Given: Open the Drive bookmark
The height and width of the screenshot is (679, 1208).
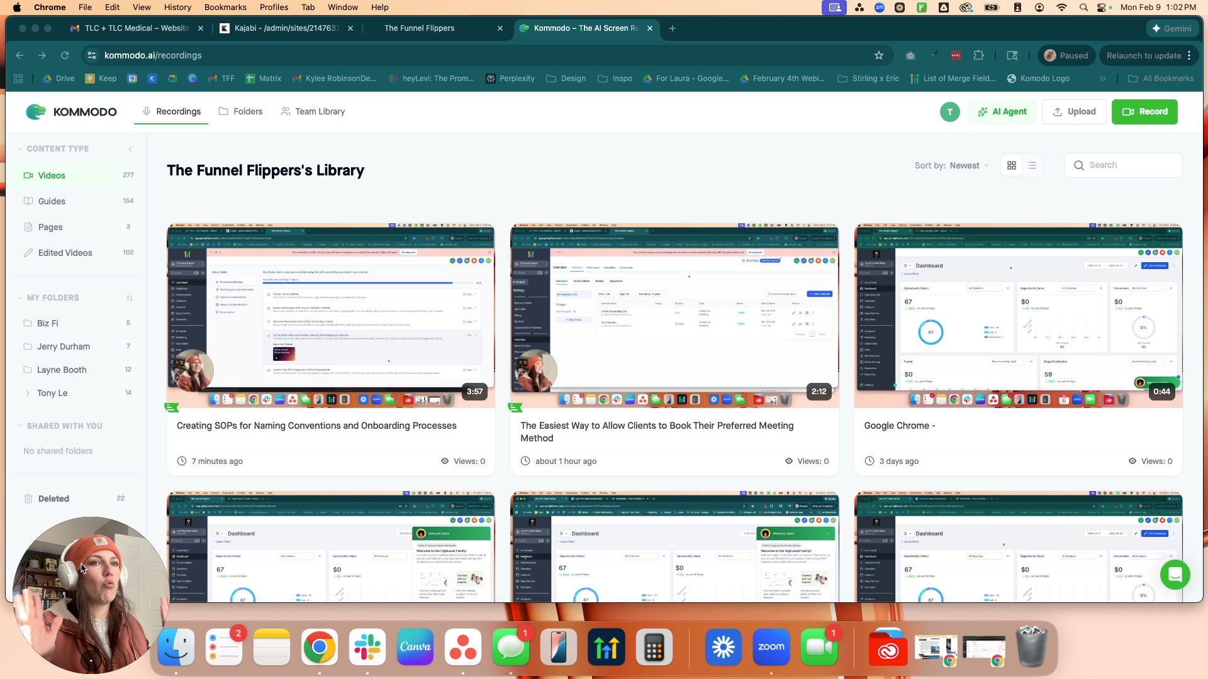Looking at the screenshot, I should pyautogui.click(x=59, y=79).
